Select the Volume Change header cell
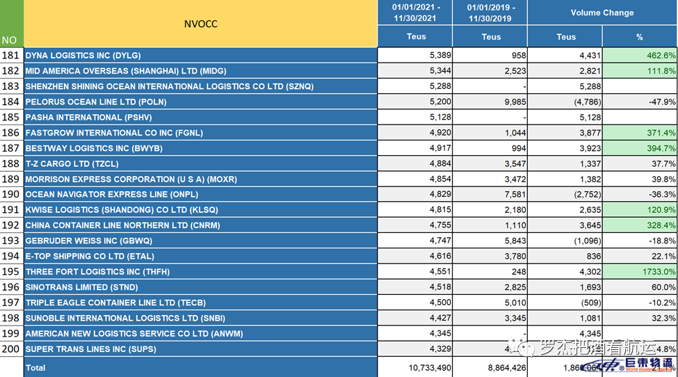 pyautogui.click(x=602, y=13)
